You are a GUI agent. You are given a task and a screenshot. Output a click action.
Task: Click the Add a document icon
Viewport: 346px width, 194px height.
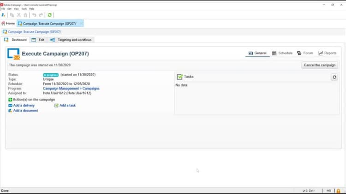[10, 111]
